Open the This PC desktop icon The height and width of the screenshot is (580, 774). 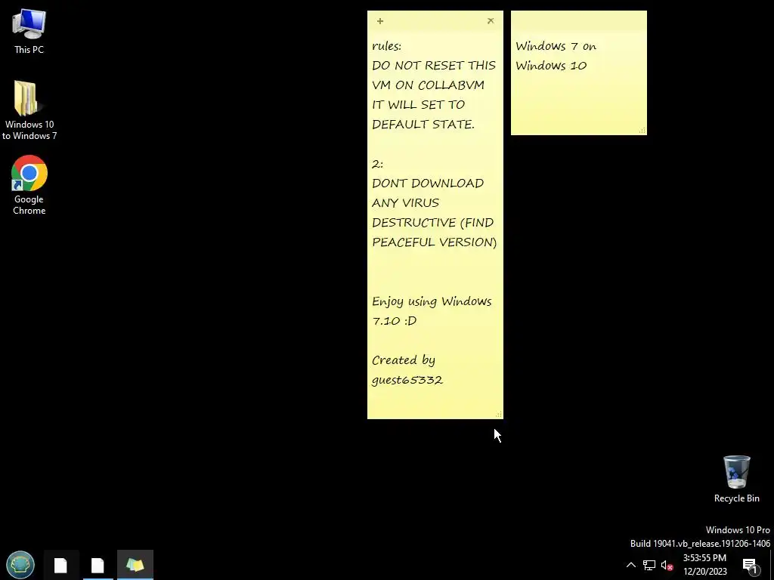click(x=29, y=32)
